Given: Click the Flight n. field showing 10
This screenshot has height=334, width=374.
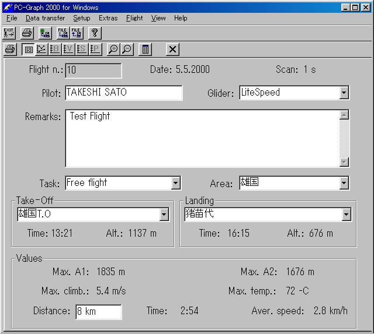Looking at the screenshot, I should click(x=93, y=71).
